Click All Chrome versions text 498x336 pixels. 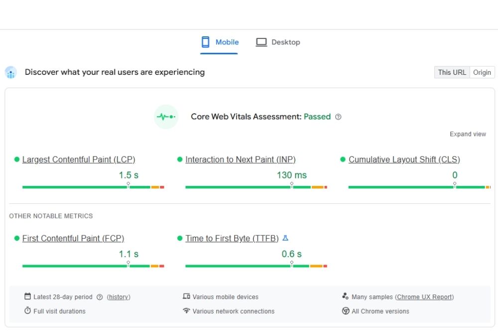point(380,311)
